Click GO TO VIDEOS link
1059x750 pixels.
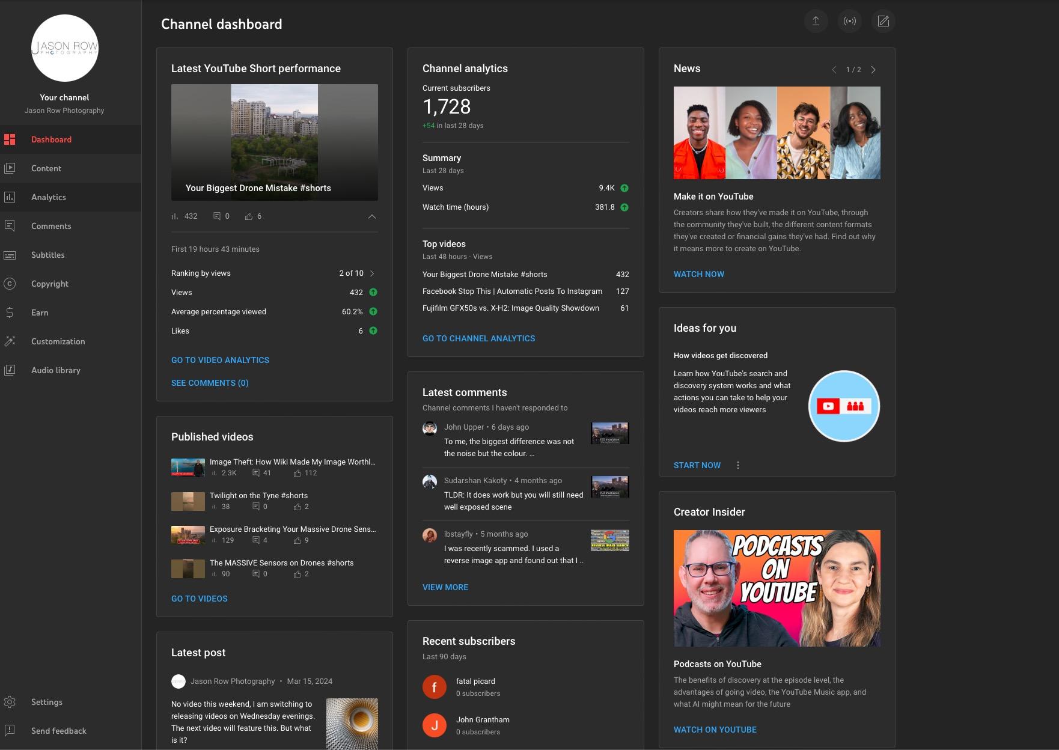coord(200,599)
